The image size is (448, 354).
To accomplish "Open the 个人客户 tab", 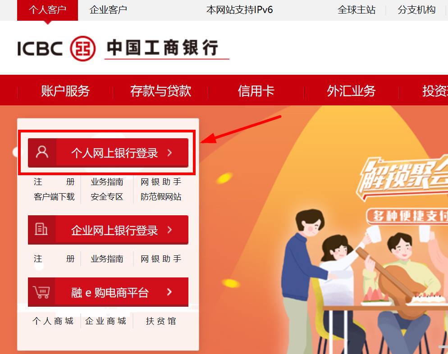I will coord(47,10).
